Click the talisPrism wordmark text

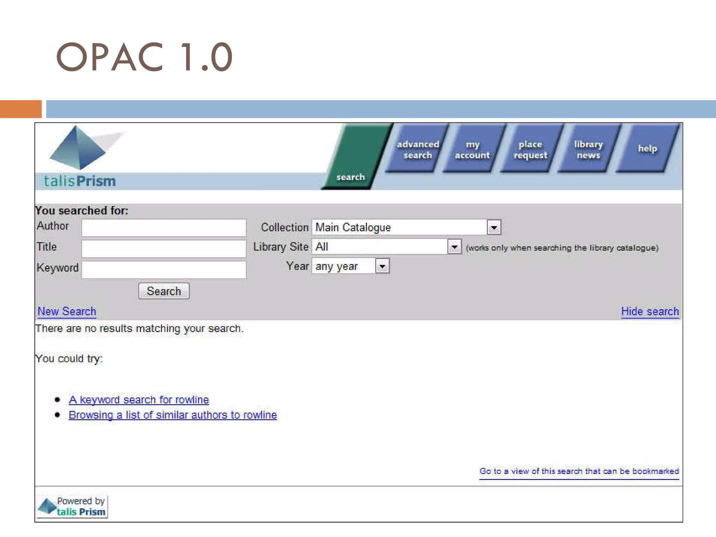[80, 181]
